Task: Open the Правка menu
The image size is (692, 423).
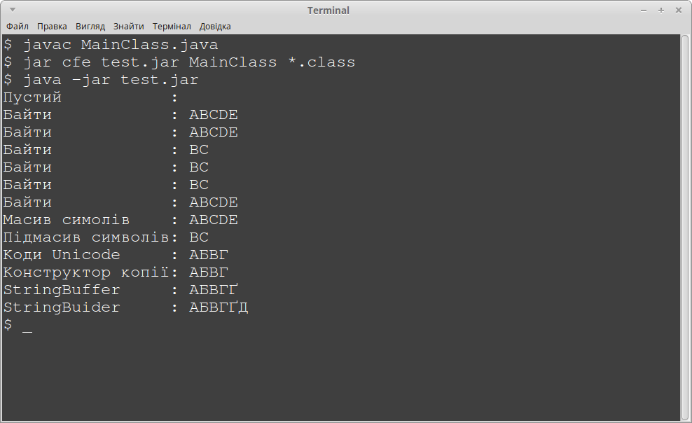Action: click(x=52, y=27)
